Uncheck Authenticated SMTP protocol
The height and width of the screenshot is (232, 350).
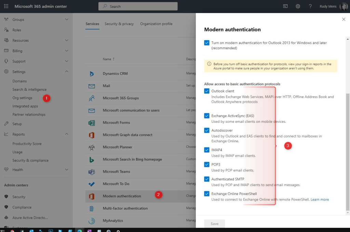pyautogui.click(x=207, y=179)
